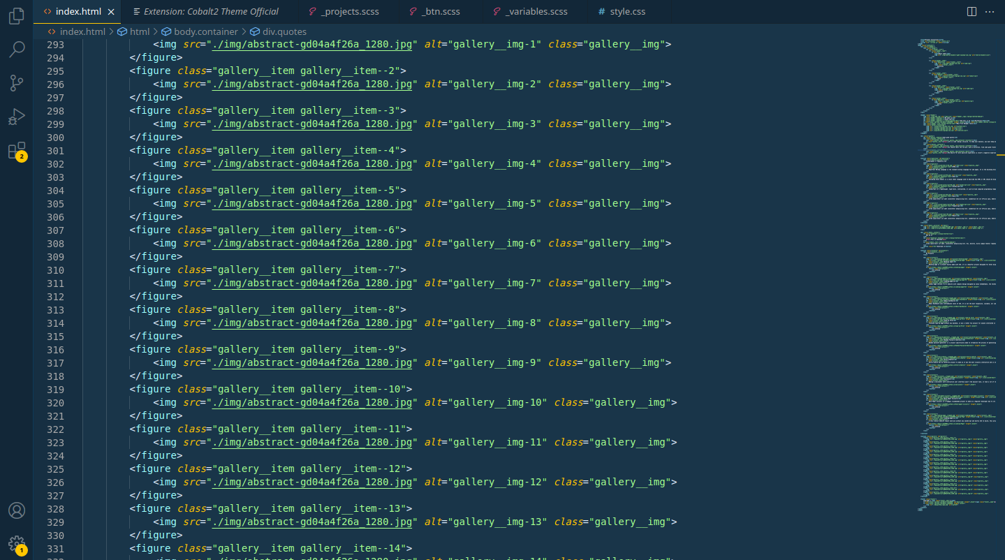Click line number 316 in the gutter
The image size is (1005, 560).
pyautogui.click(x=55, y=349)
